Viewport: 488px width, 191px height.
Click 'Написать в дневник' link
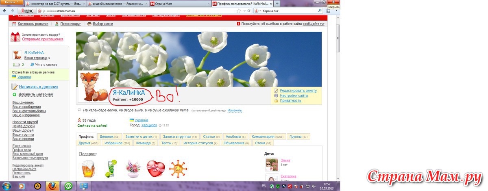pos(38,87)
